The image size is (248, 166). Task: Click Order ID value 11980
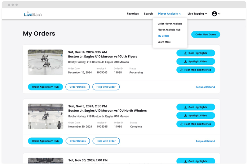tap(118, 127)
